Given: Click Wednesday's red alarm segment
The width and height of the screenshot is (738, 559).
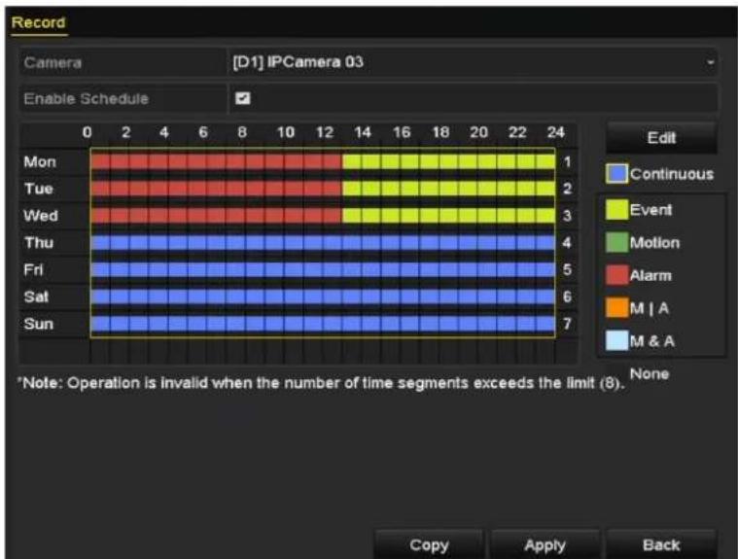Looking at the screenshot, I should 217,216.
